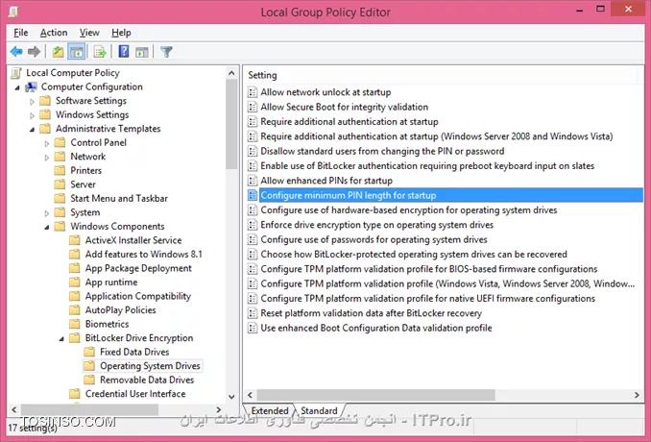651x442 pixels.
Task: Click the Back arrow toolbar icon
Action: pyautogui.click(x=16, y=52)
